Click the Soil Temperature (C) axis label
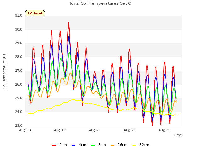Screen dimensions: 201x151 (x=4, y=71)
